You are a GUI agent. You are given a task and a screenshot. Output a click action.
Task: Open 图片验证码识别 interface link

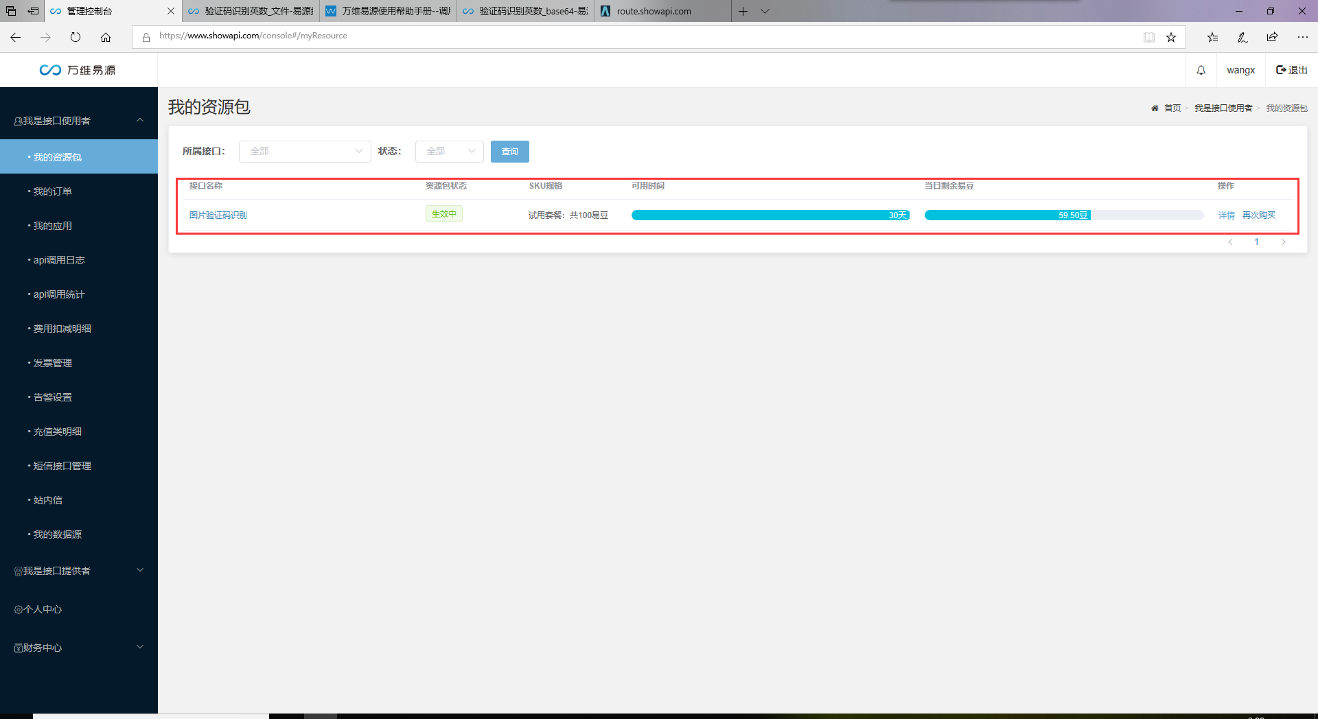tap(218, 215)
